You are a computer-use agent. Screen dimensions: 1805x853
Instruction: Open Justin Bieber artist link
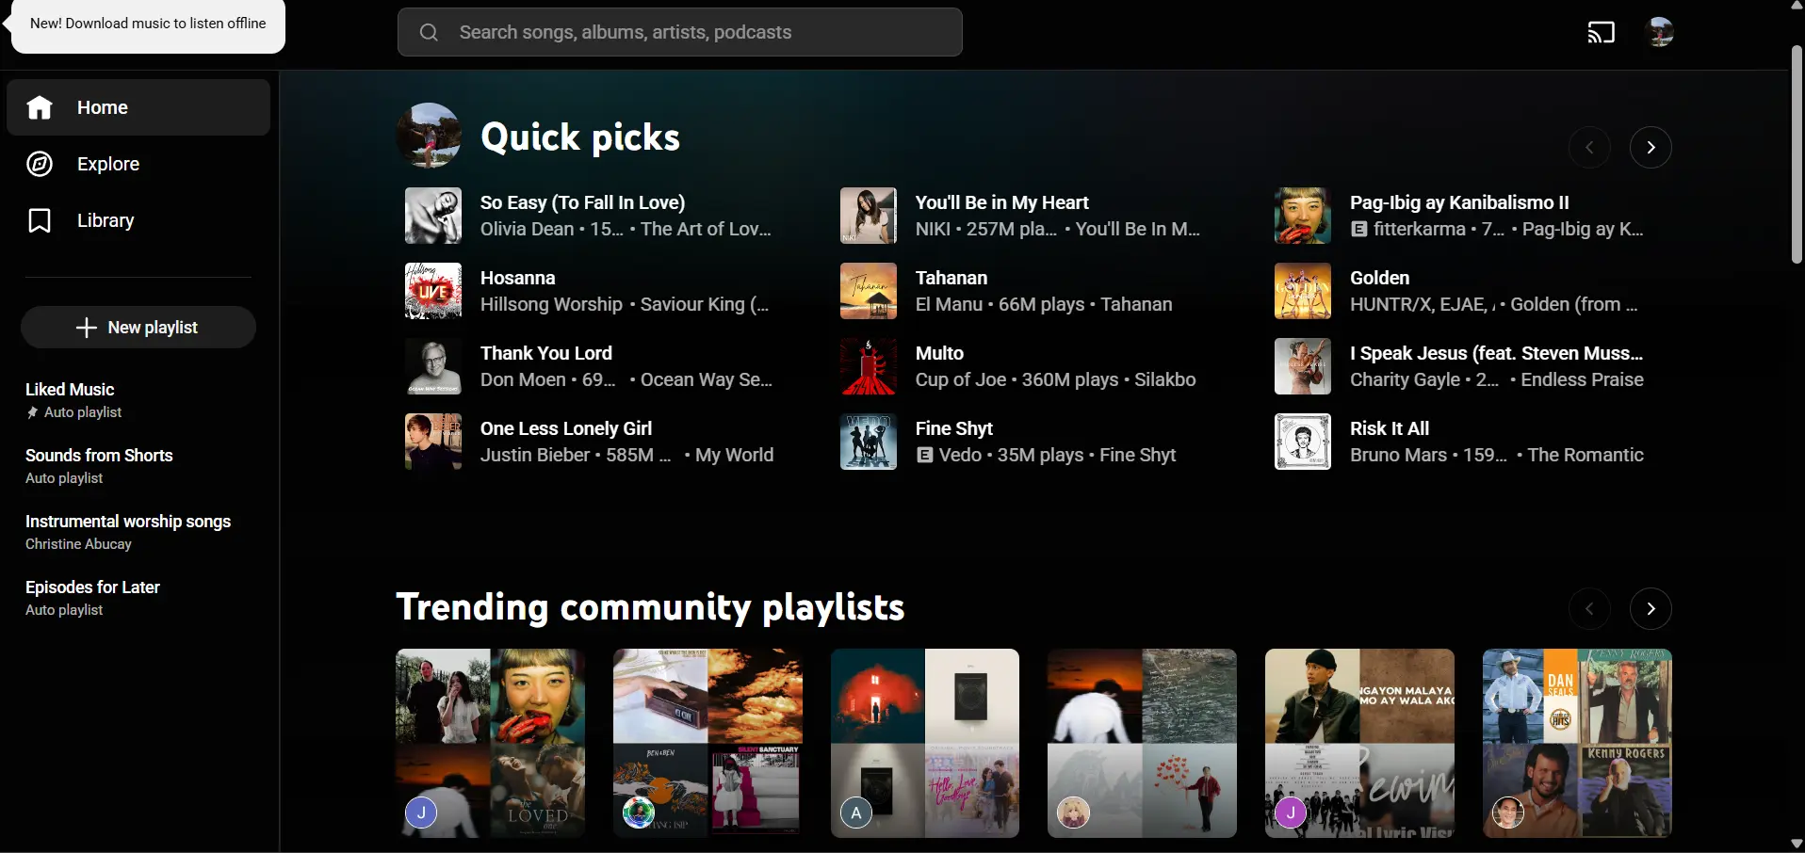(x=535, y=455)
